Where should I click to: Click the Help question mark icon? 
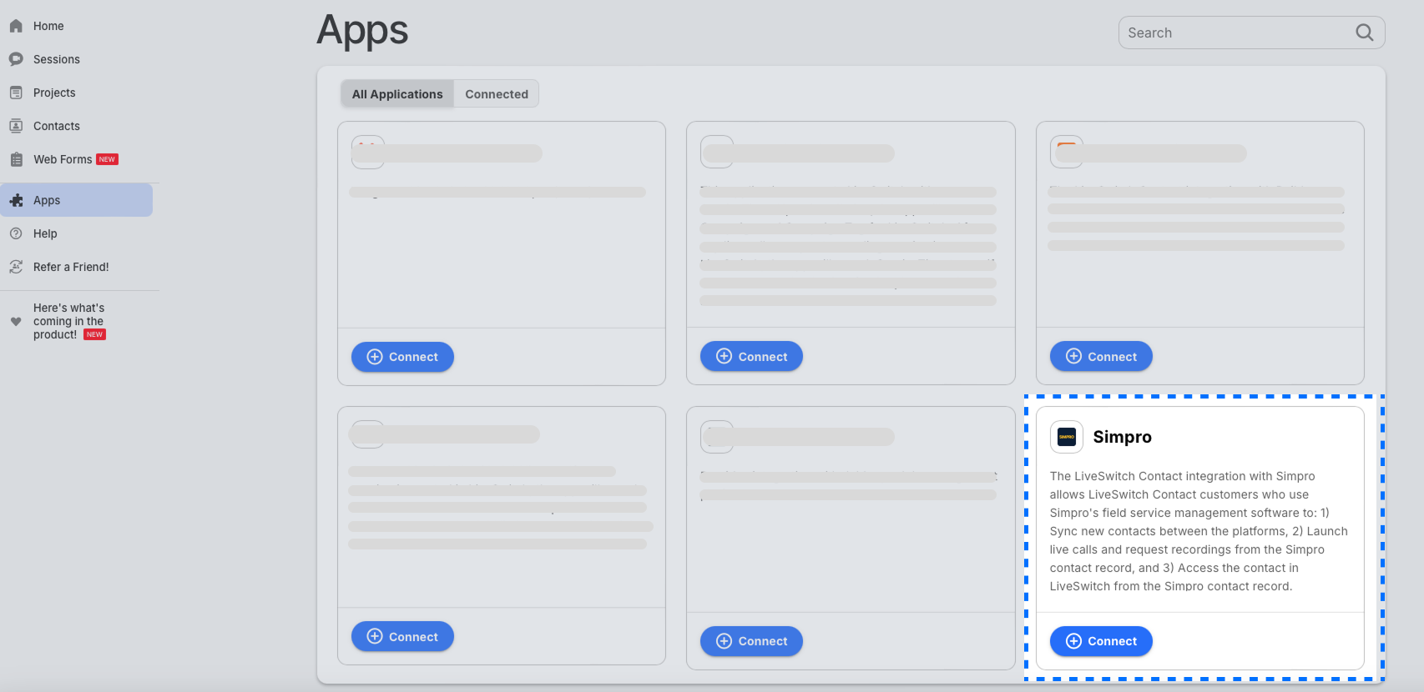[16, 233]
